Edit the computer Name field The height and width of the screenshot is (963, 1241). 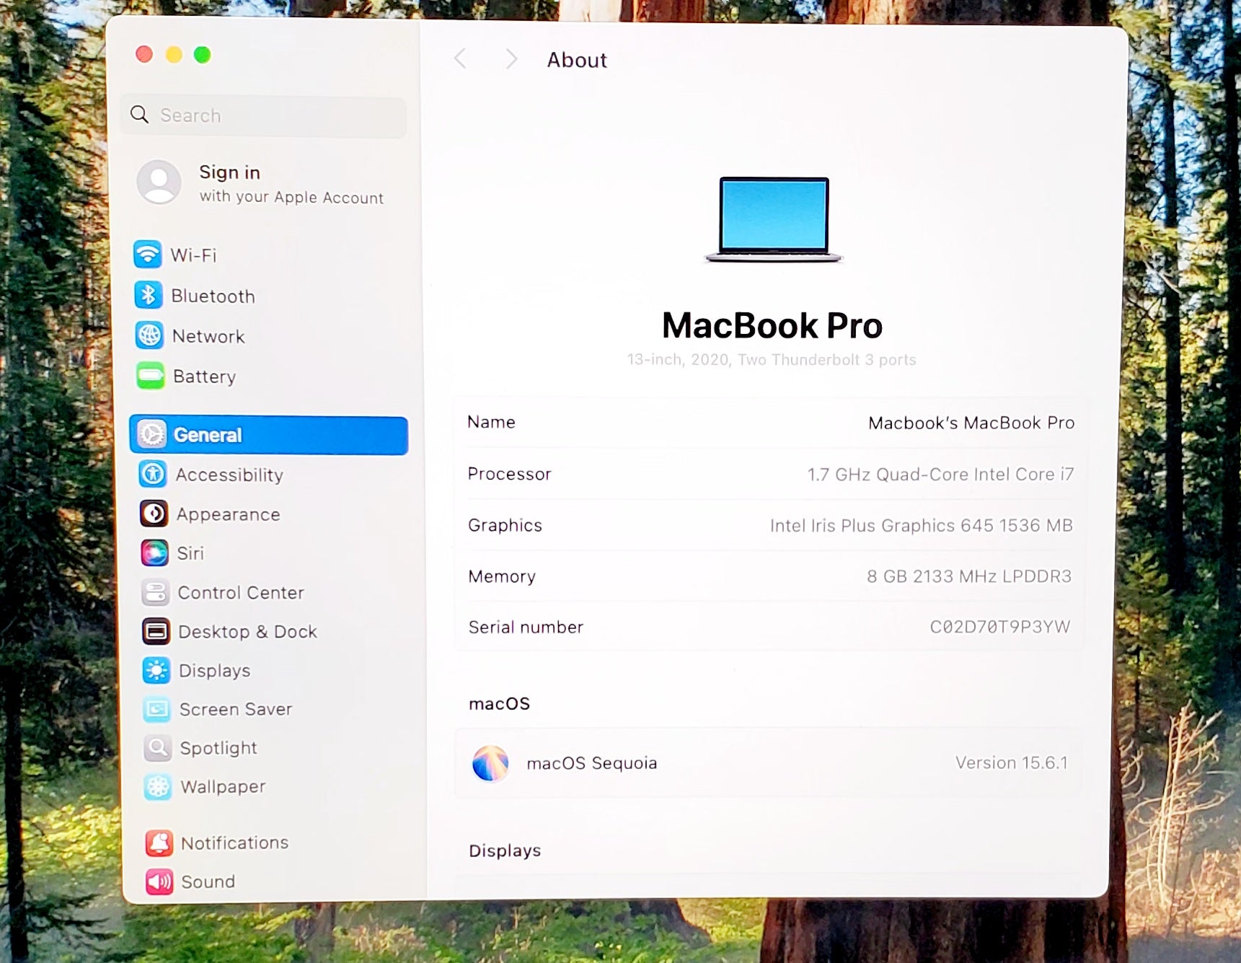tap(971, 423)
